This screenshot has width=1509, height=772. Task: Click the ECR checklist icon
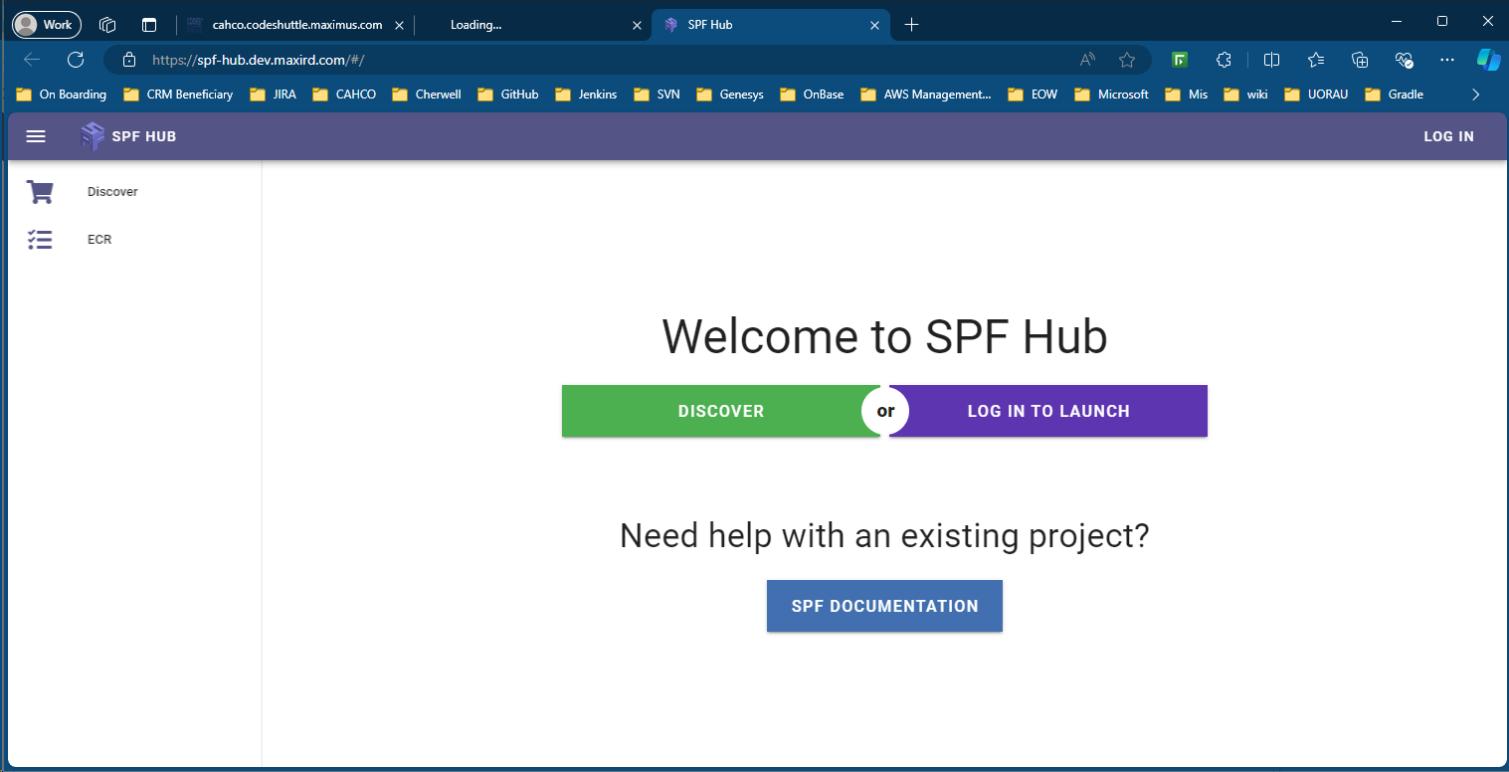click(x=40, y=240)
